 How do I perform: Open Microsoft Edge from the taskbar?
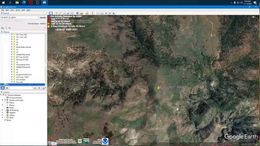point(24,2)
